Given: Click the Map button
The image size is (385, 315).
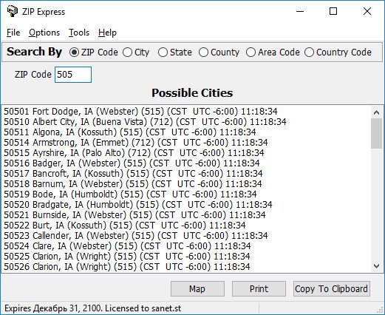Looking at the screenshot, I should [197, 288].
